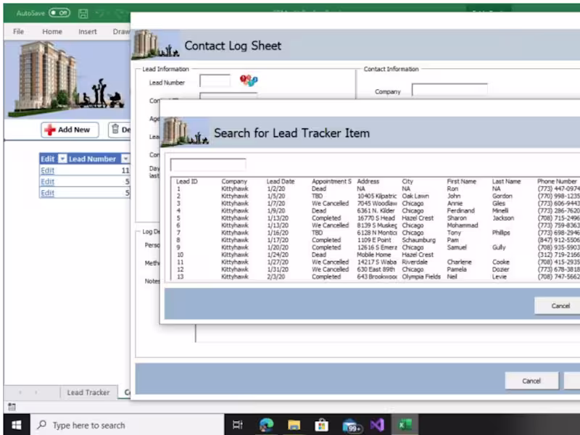Select lead row 9 Samuel Gully
580x435 pixels.
[x=376, y=247]
